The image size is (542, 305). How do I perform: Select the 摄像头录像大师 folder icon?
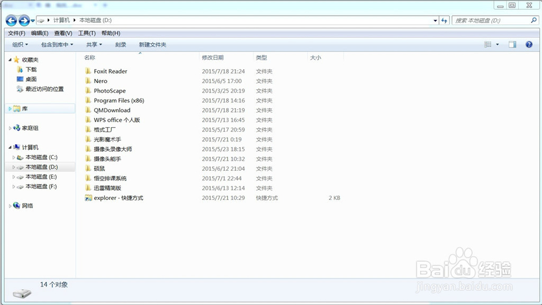click(x=88, y=149)
